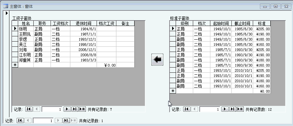Click record number box in 标准子窗体 navigator

[x=210, y=109]
